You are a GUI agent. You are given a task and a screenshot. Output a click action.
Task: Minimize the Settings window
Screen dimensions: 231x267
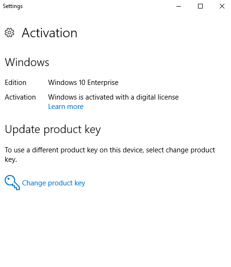coord(179,6)
